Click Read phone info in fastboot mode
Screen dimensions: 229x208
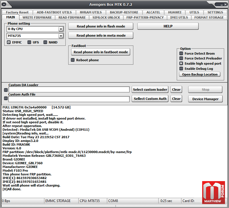point(101,52)
